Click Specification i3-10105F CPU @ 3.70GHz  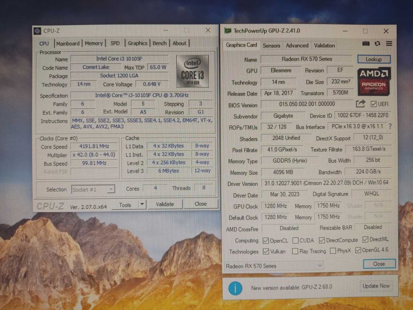(x=142, y=95)
